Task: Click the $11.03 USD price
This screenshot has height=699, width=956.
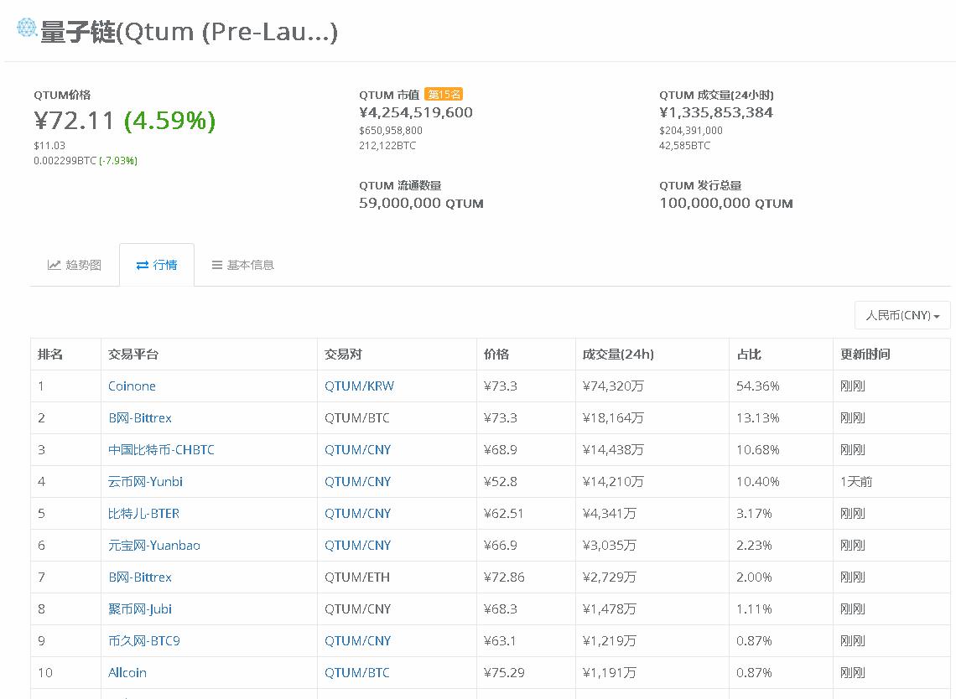Action: 49,146
